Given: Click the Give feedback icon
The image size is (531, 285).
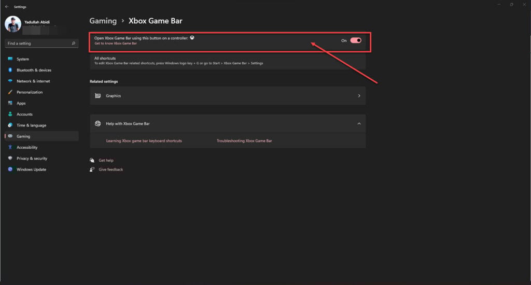Looking at the screenshot, I should coord(92,169).
